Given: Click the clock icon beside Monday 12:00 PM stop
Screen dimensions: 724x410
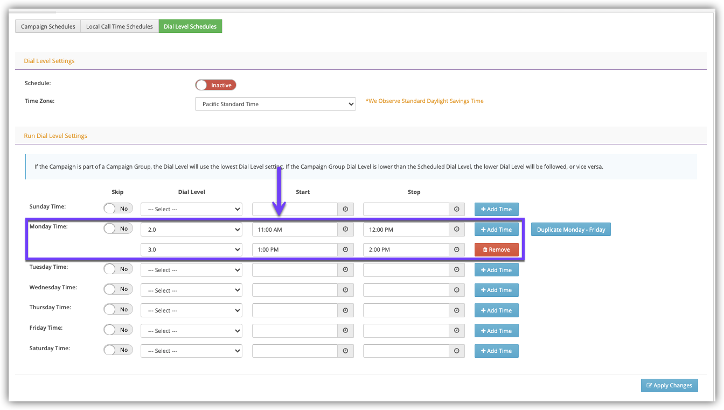Looking at the screenshot, I should pyautogui.click(x=457, y=230).
